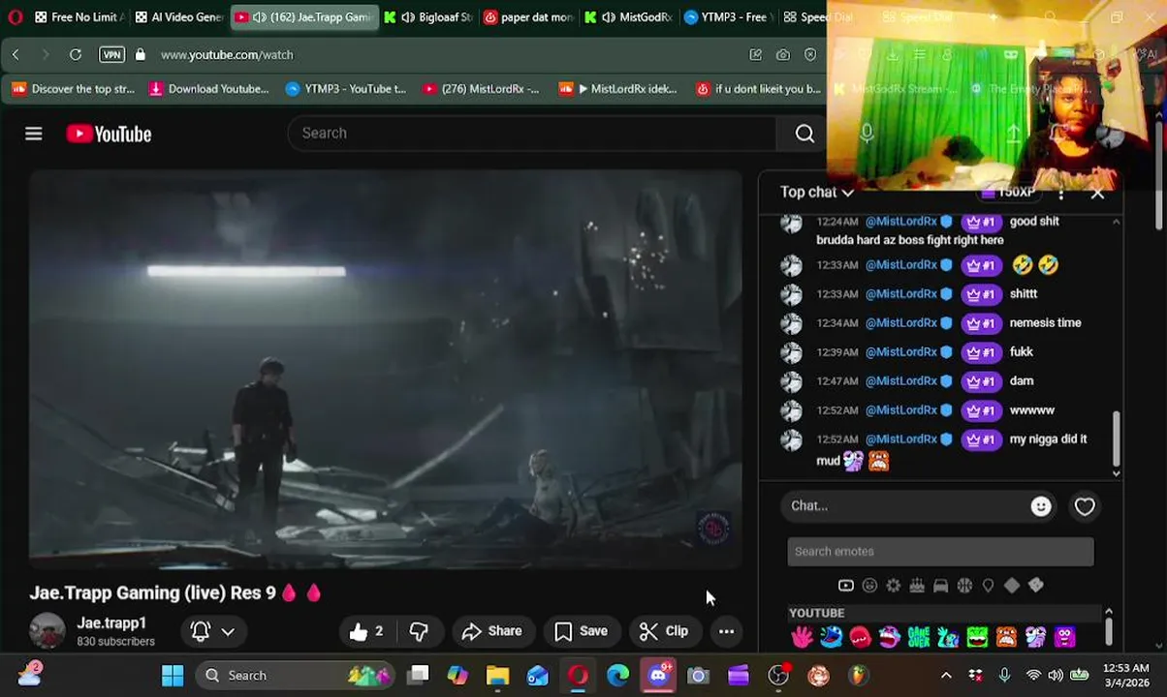The image size is (1167, 697).
Task: Send a heart reaction in chat
Action: click(1085, 506)
